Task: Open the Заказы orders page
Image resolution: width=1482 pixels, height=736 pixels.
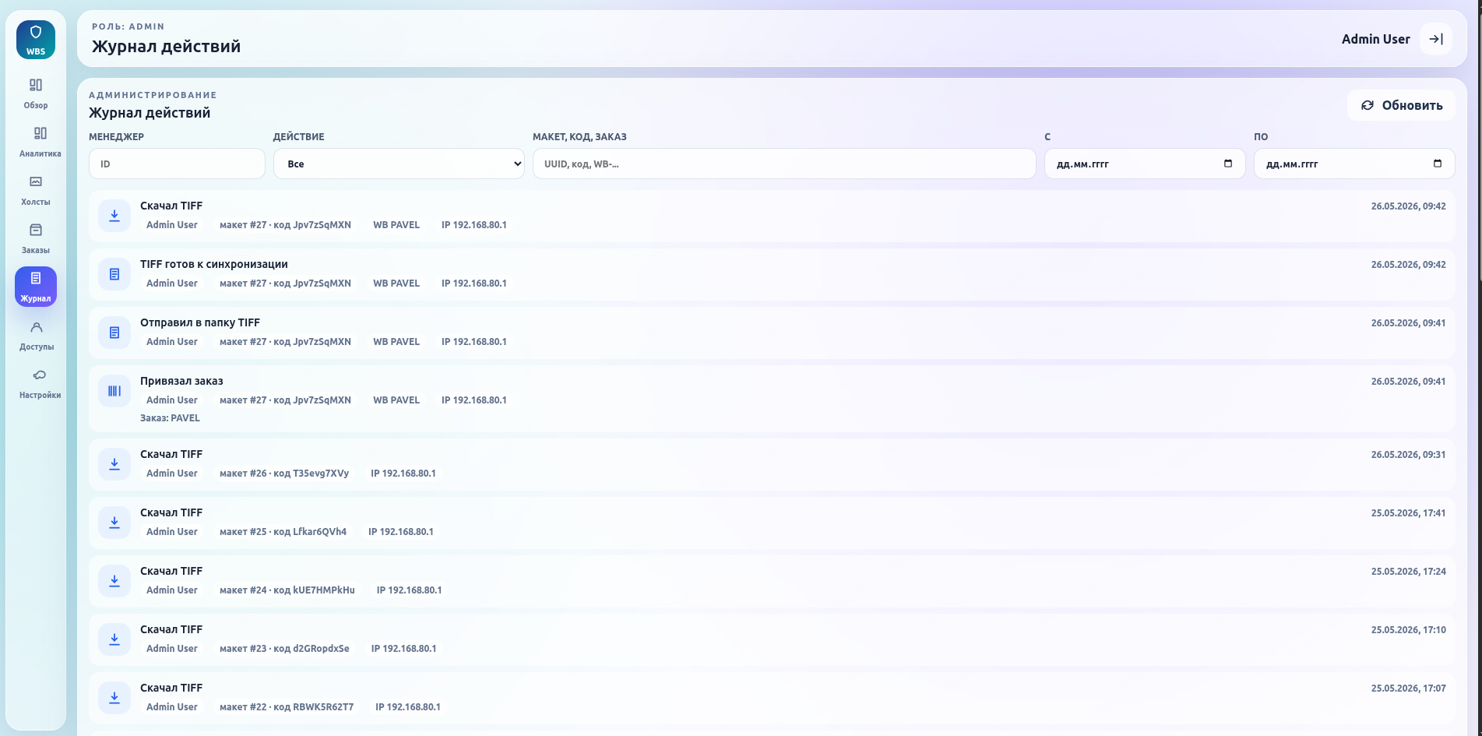Action: click(x=36, y=238)
